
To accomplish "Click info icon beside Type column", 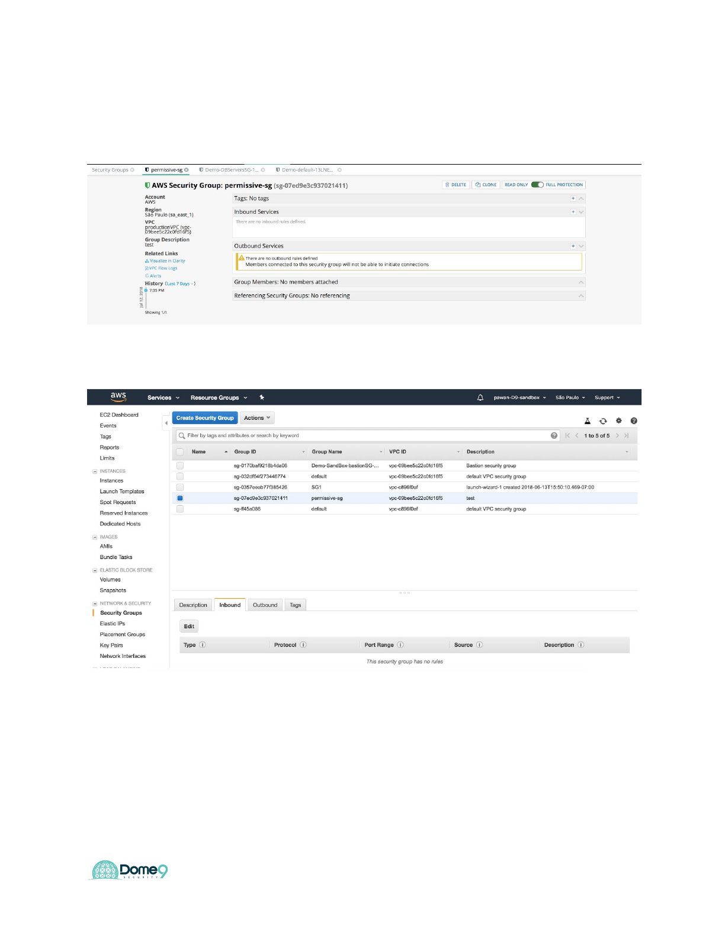I will coord(203,645).
